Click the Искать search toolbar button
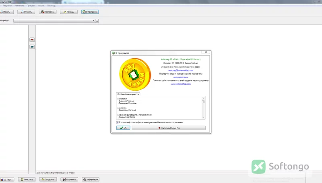This screenshot has height=183, width=322. pos(6,12)
